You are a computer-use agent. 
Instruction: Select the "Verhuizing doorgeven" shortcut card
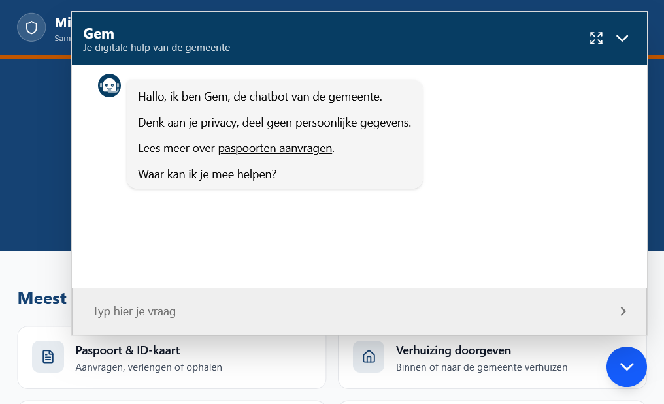[491, 357]
